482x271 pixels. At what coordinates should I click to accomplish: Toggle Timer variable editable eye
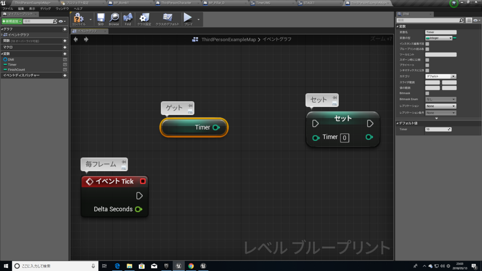tap(65, 64)
